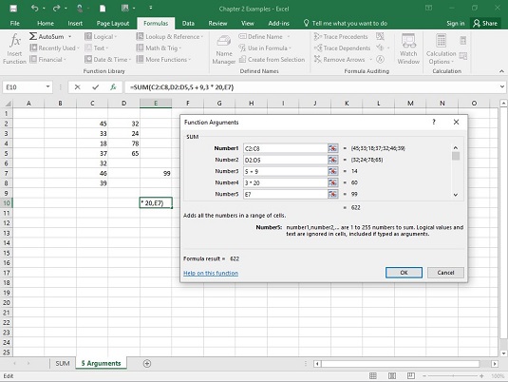Expand the Recently Used functions menu
Image resolution: width=508 pixels, height=382 pixels.
(54, 48)
